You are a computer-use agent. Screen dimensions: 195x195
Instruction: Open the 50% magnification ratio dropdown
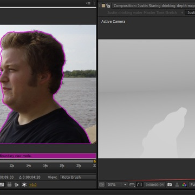click(117, 185)
